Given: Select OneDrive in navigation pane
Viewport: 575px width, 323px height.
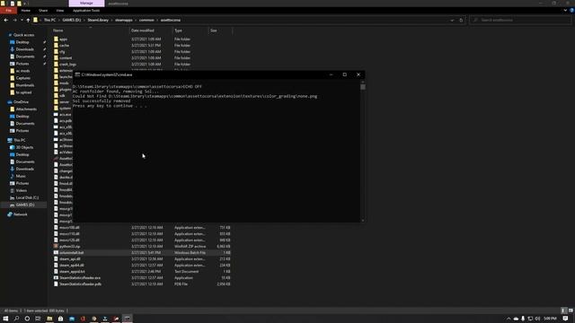Looking at the screenshot, I should point(21,102).
